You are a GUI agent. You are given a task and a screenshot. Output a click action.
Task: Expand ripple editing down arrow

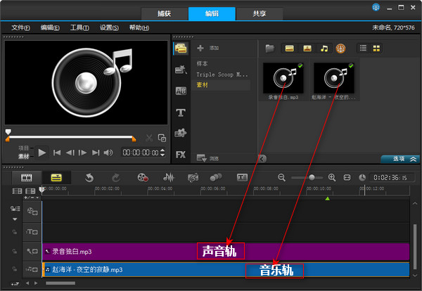pyautogui.click(x=15, y=219)
